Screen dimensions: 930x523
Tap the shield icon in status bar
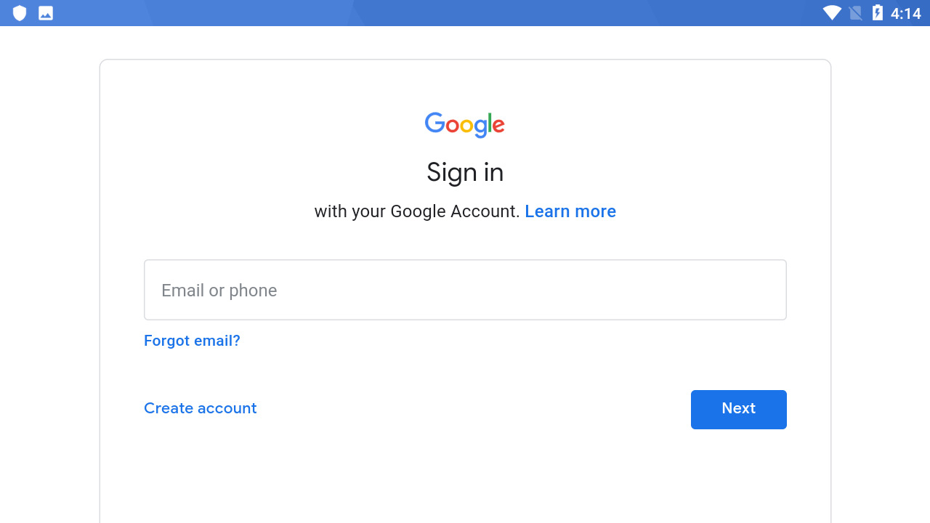tap(20, 13)
